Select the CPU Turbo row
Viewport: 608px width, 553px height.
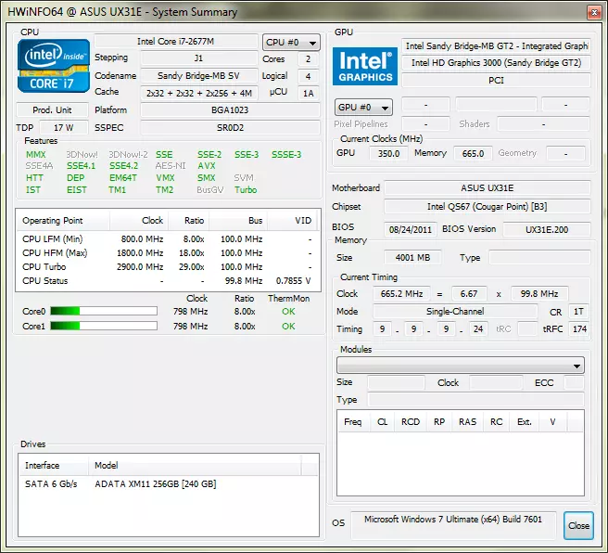(x=168, y=267)
